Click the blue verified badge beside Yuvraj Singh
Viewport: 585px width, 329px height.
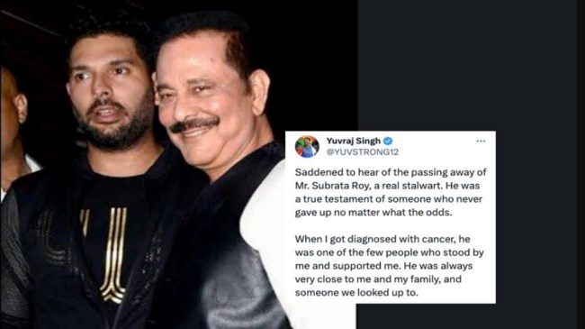[x=388, y=141]
